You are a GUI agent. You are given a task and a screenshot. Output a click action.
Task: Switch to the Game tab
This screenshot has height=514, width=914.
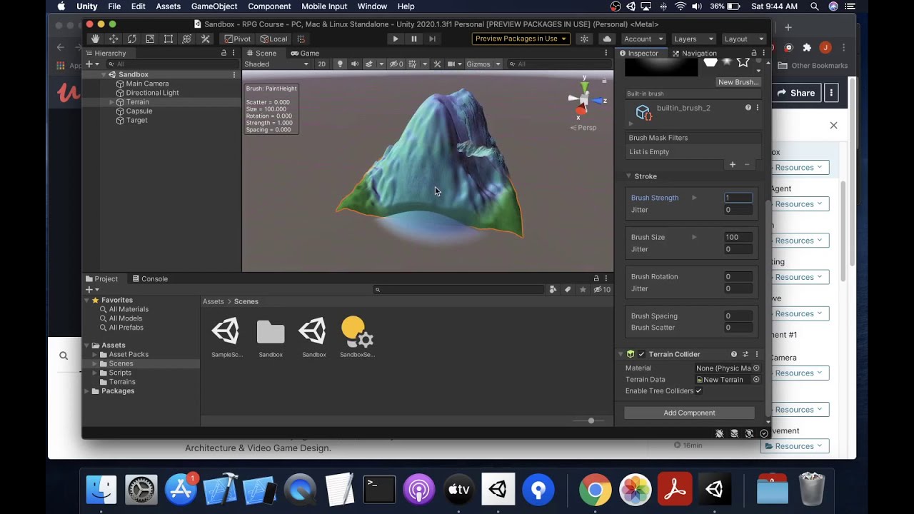pyautogui.click(x=305, y=54)
